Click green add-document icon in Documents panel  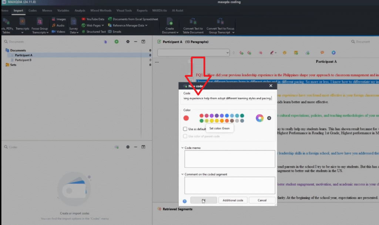click(x=117, y=42)
